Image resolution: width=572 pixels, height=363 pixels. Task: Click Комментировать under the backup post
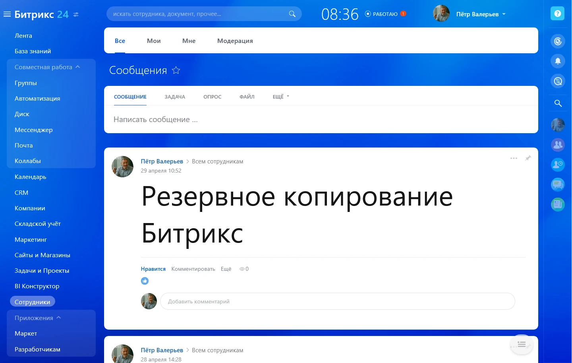[193, 269]
